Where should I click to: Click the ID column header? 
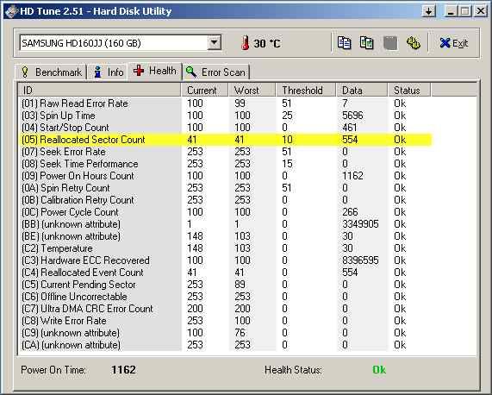[99, 91]
